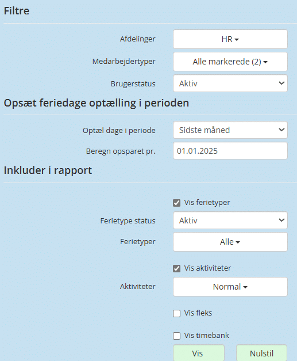Click the chevron arrow in Brugerstatus field
This screenshot has width=297, height=361.
click(281, 83)
